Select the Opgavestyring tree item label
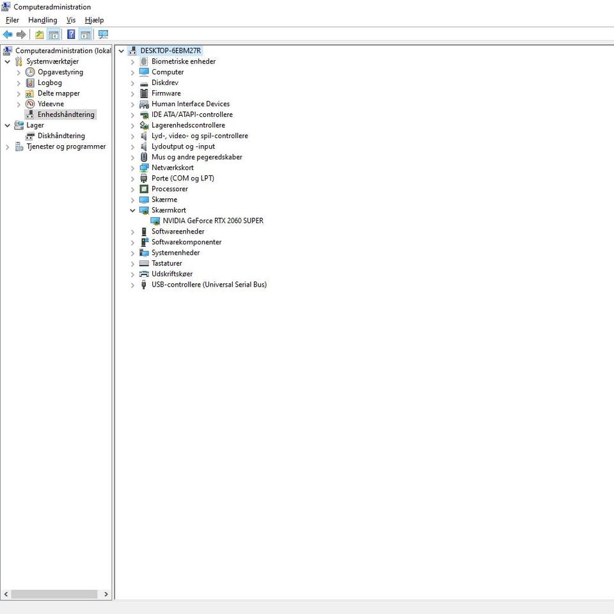Screen dimensions: 614x614 tap(60, 72)
